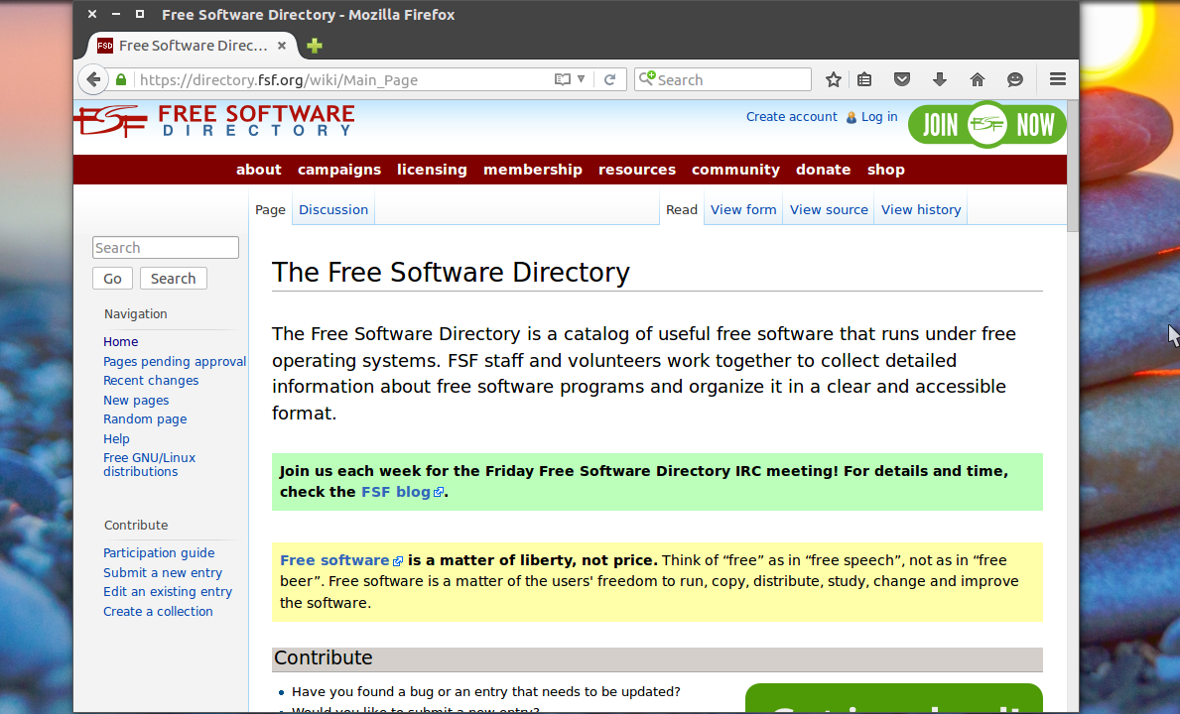Open the Firefox hamburger menu

pos(1058,79)
